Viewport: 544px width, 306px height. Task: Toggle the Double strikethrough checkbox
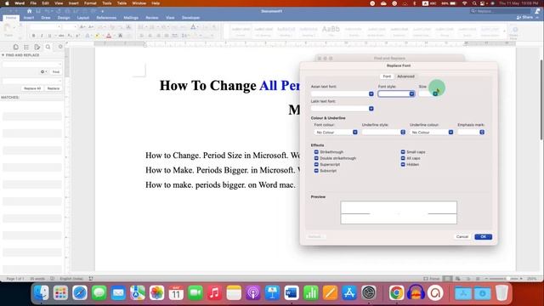pos(316,158)
